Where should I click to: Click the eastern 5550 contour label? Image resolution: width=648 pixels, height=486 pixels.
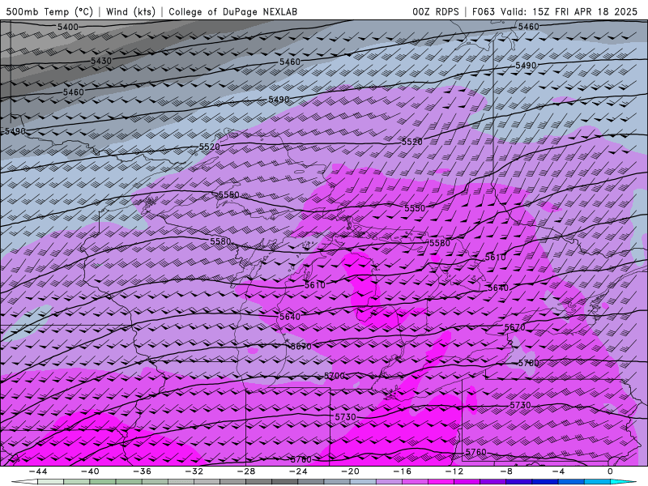pyautogui.click(x=415, y=208)
